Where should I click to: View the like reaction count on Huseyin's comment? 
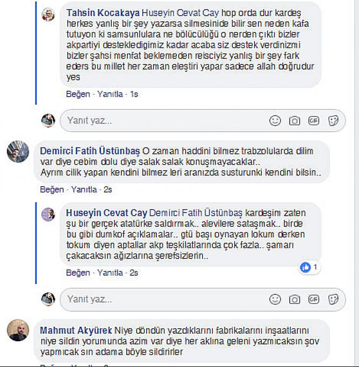[x=309, y=267]
